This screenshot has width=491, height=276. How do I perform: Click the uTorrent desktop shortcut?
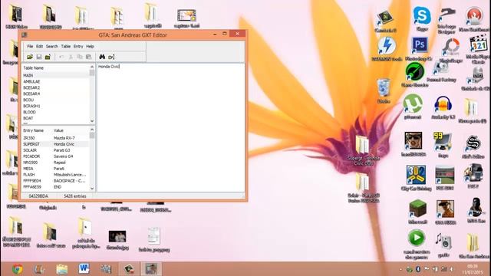(413, 107)
